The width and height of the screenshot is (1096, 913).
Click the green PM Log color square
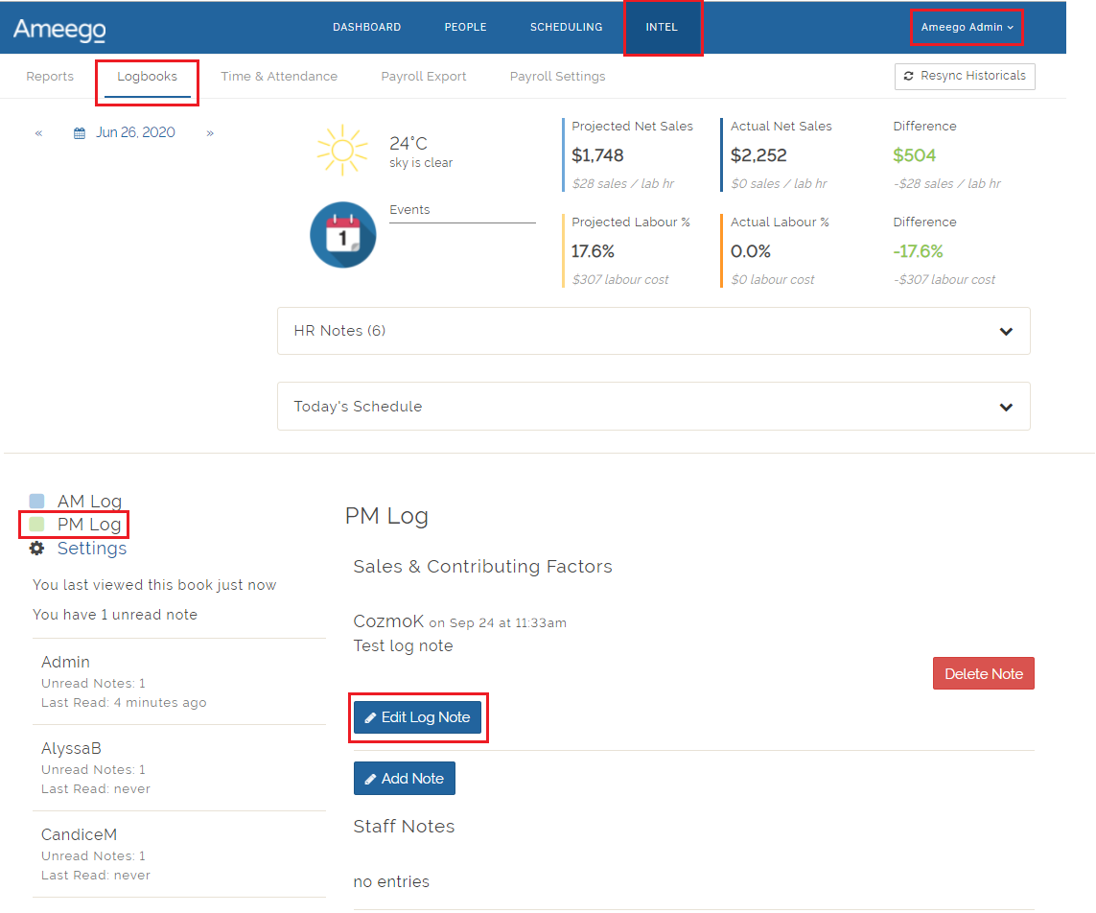37,525
